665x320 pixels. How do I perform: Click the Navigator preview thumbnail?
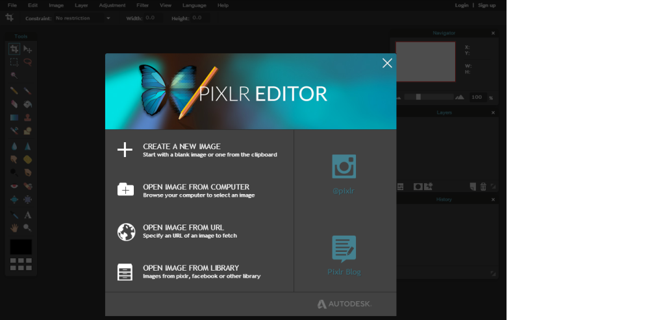(425, 62)
